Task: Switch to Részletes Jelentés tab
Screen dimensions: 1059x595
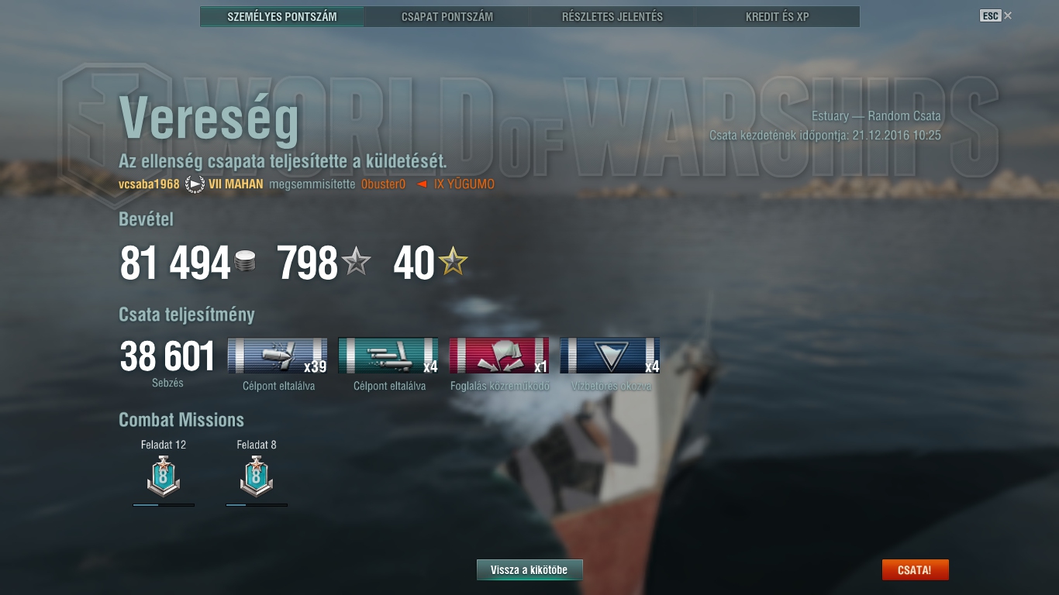Action: click(x=612, y=16)
